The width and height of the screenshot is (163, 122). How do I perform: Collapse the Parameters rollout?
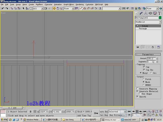(148, 54)
